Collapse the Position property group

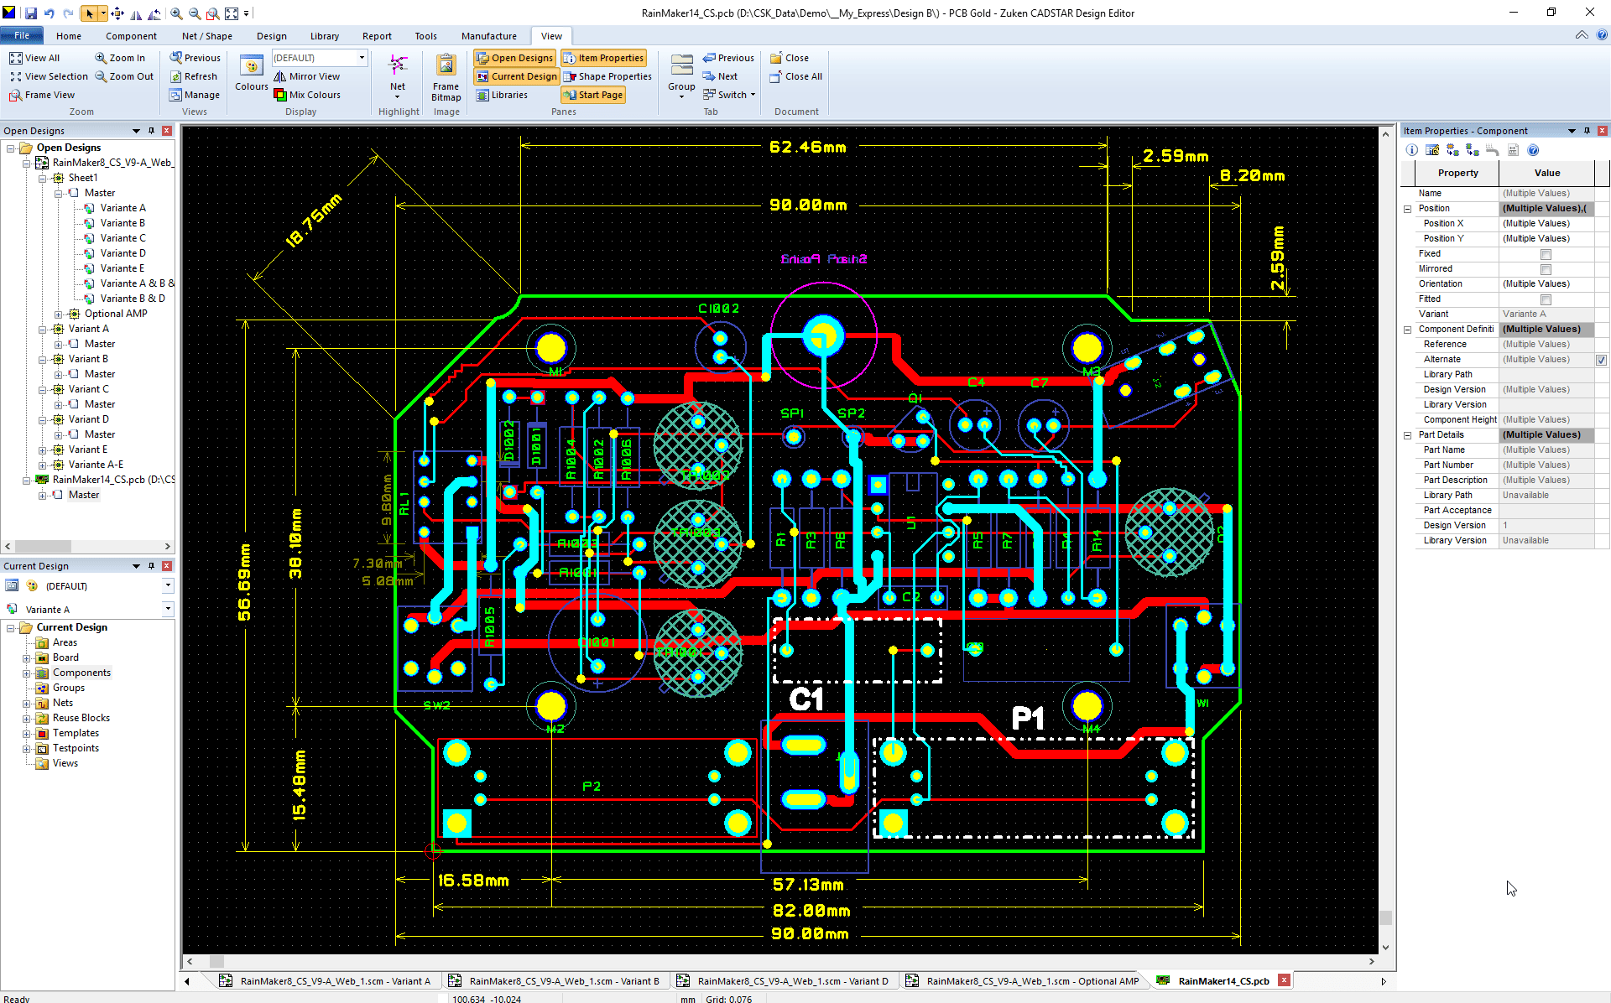1408,209
